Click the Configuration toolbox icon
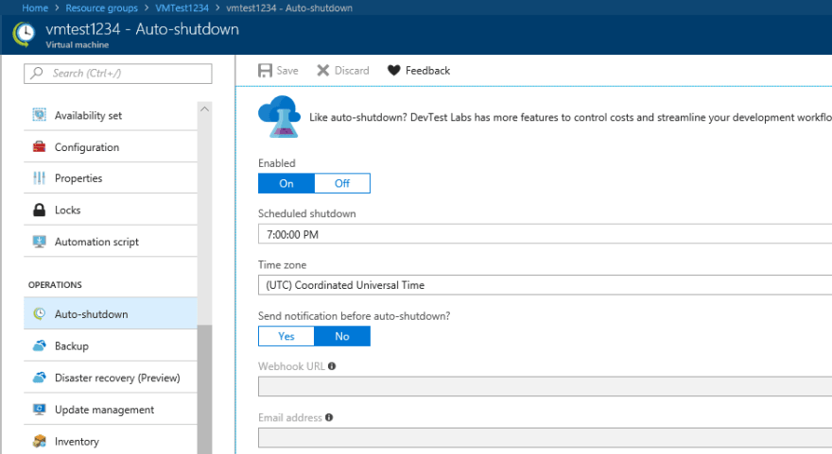Screen dimensions: 832x454 tap(40, 146)
